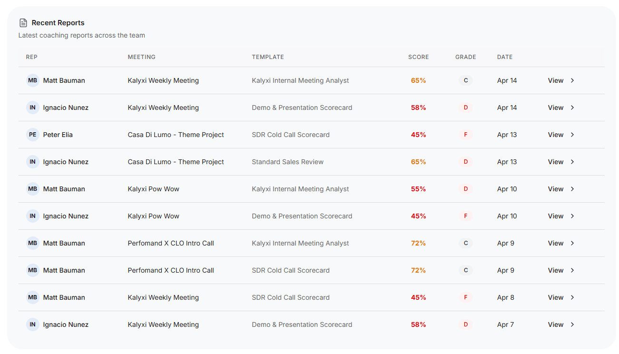Open Matt Bauman's Kalyxi Weekly Meeting report via View
619x354 pixels.
[555, 80]
